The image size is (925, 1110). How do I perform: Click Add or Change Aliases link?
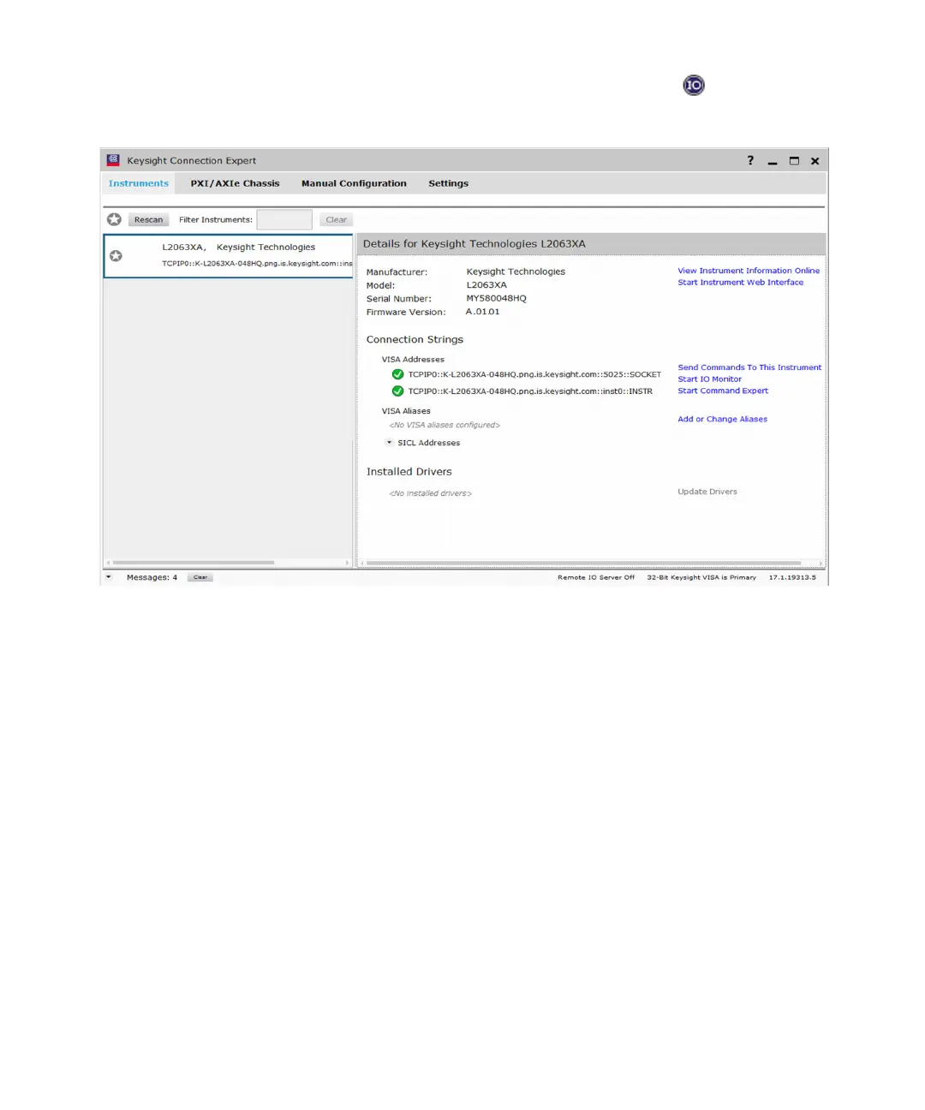(723, 420)
